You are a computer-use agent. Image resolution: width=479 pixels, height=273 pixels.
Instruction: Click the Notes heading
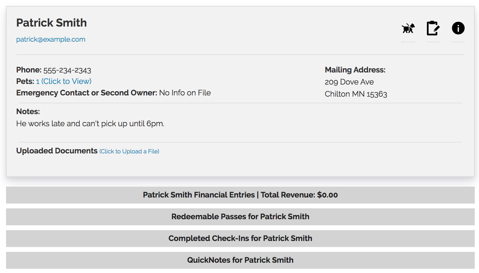click(x=28, y=111)
